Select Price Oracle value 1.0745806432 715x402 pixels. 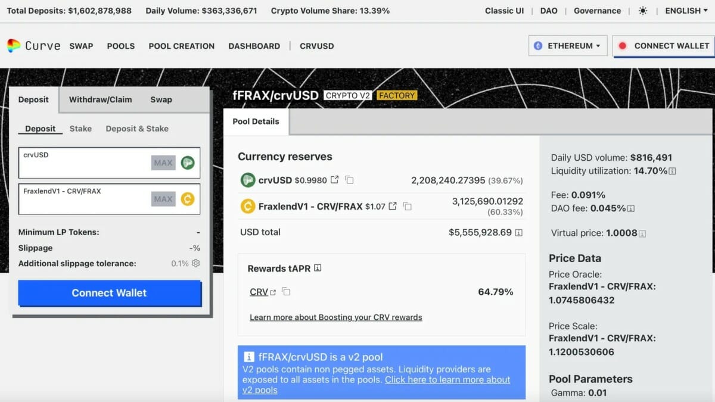(x=582, y=300)
